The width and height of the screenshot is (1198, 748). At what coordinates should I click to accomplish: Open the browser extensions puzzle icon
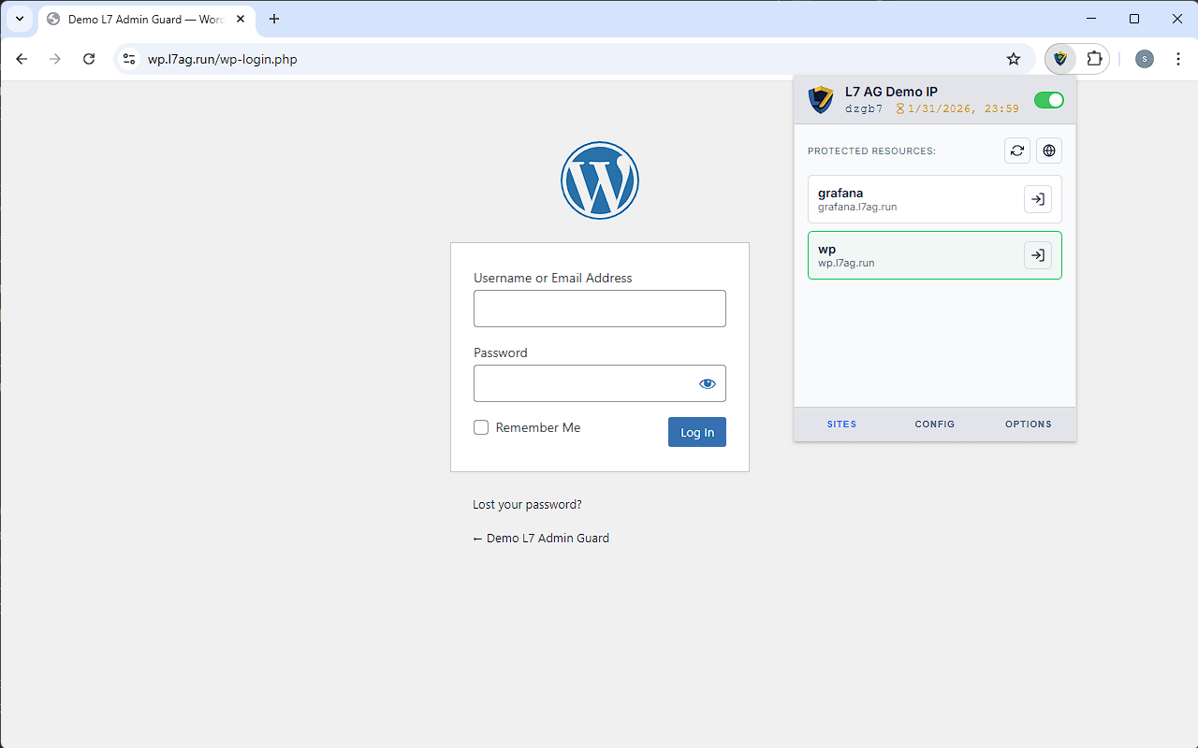pyautogui.click(x=1094, y=58)
